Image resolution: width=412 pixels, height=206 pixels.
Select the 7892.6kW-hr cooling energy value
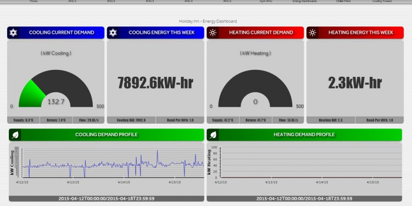coord(155,82)
